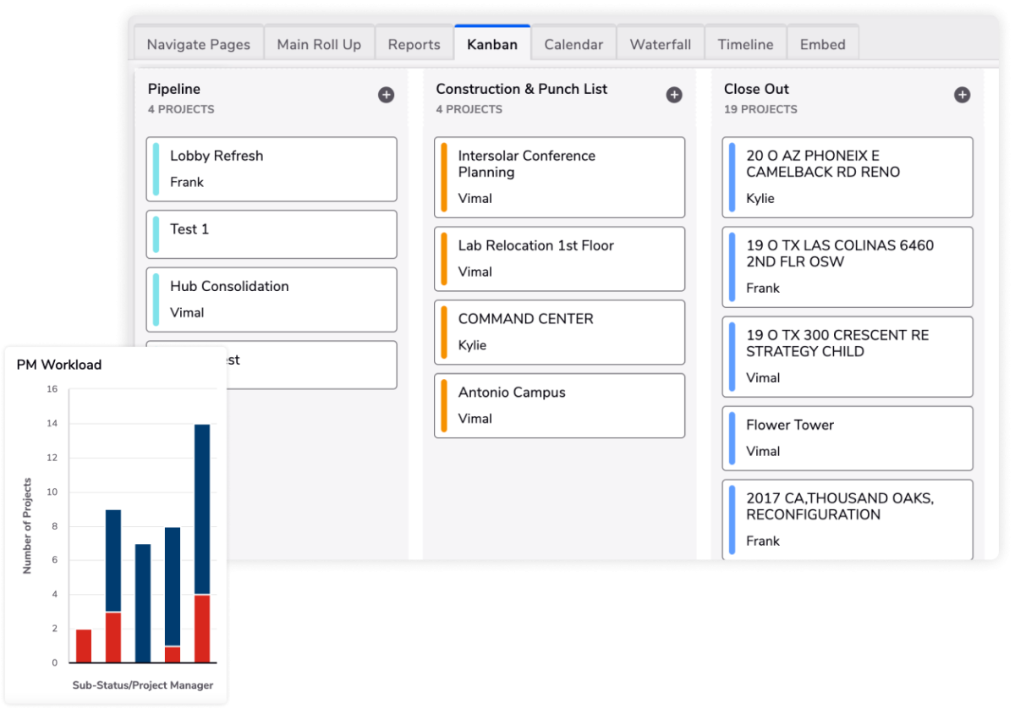Switch to the Calendar tab
The width and height of the screenshot is (1015, 709).
click(573, 43)
